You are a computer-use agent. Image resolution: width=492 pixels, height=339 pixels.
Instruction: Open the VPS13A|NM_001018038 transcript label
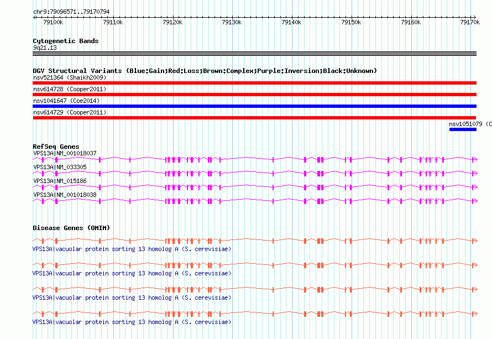coord(65,195)
